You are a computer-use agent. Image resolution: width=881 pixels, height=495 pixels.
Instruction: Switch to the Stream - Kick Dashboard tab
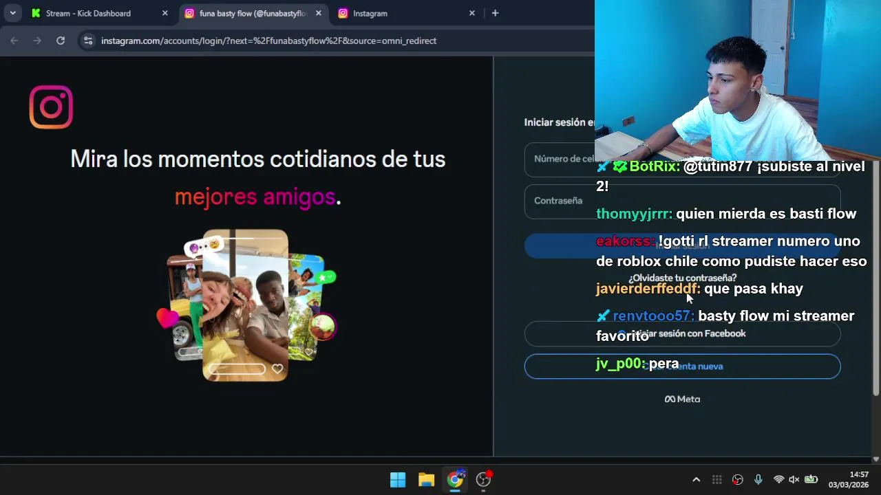89,13
